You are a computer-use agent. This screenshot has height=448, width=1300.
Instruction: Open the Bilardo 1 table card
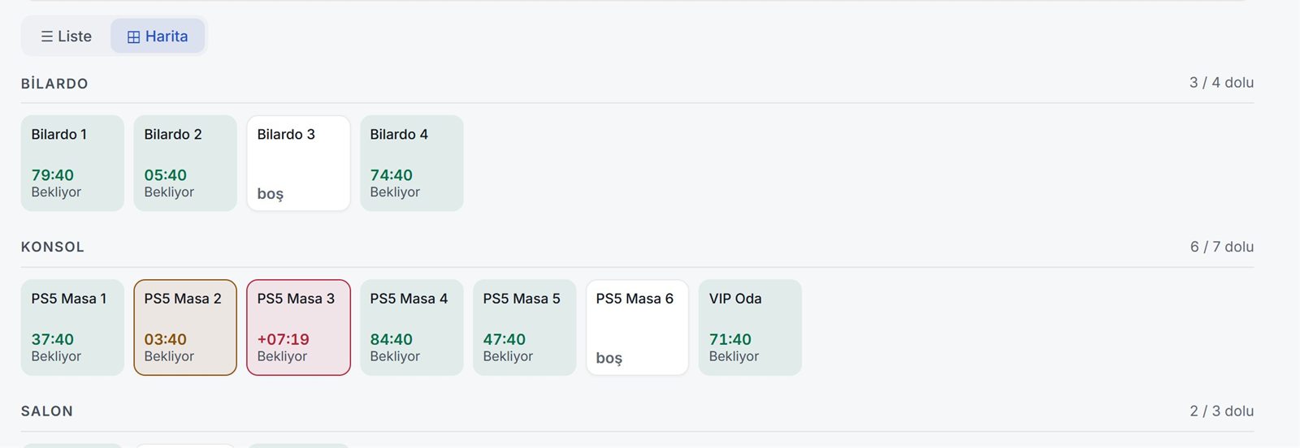tap(72, 163)
